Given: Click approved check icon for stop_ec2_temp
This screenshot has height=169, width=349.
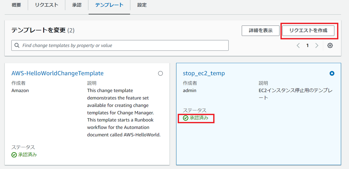Looking at the screenshot, I should click(186, 118).
